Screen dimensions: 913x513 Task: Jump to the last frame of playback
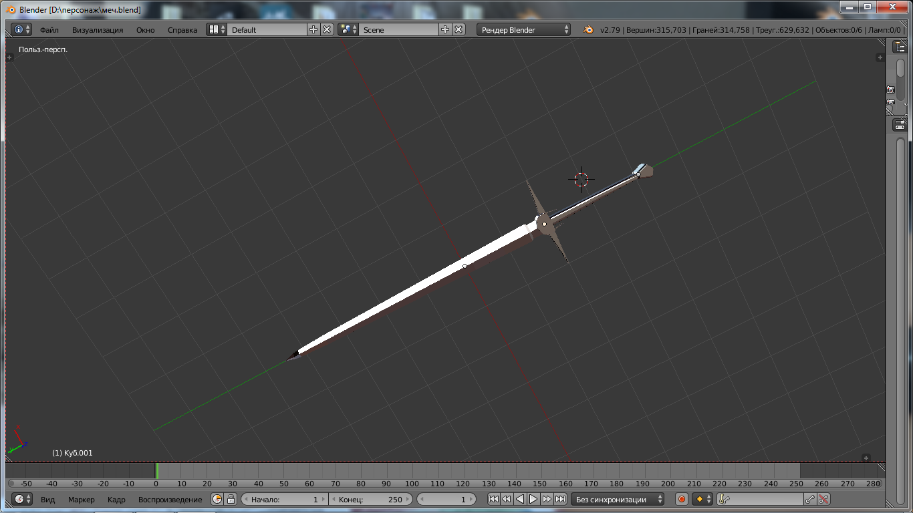[560, 499]
